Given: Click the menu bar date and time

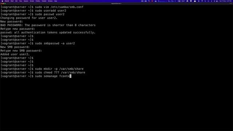Looking at the screenshot, I should click(226, 1).
